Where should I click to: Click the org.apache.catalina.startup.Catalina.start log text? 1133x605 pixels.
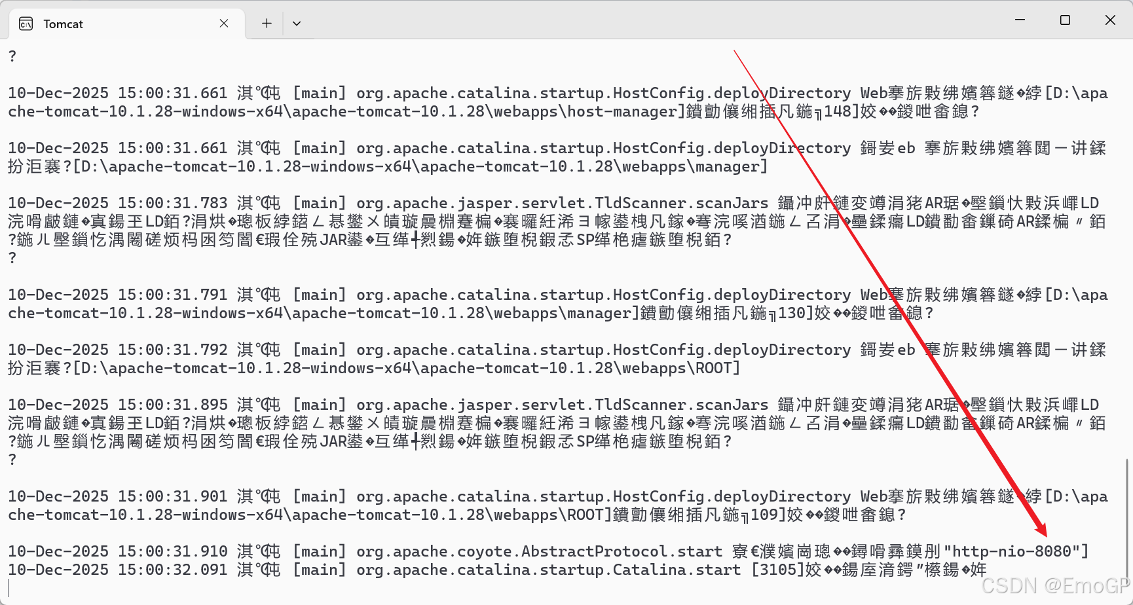point(548,570)
